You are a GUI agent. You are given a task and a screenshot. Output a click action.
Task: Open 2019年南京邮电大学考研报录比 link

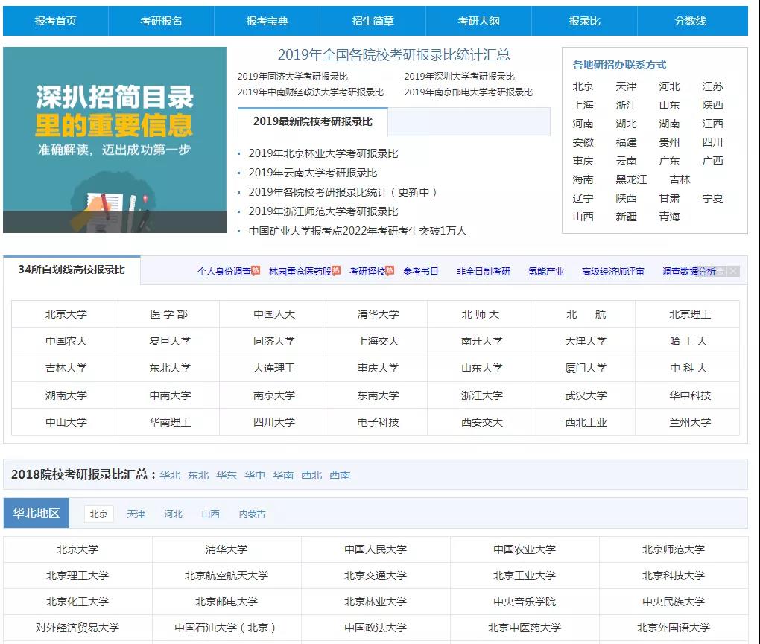(x=468, y=92)
